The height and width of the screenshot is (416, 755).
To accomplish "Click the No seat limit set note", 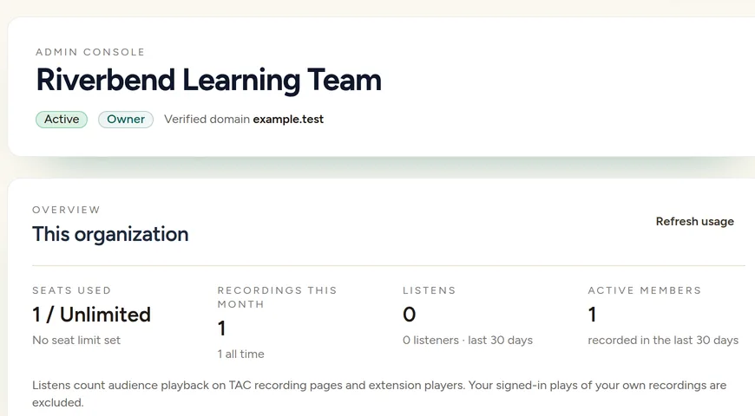I will tap(76, 340).
